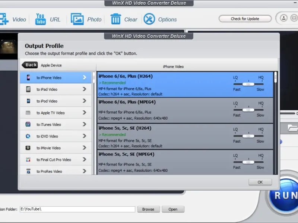
Task: Expand the to Apple TV Video arrow
Action: tap(85, 113)
